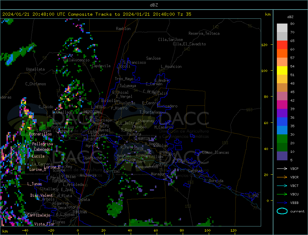Viewport: 308px width, 235px height.
Task: Click the Mirador label on map
Action: [158, 174]
